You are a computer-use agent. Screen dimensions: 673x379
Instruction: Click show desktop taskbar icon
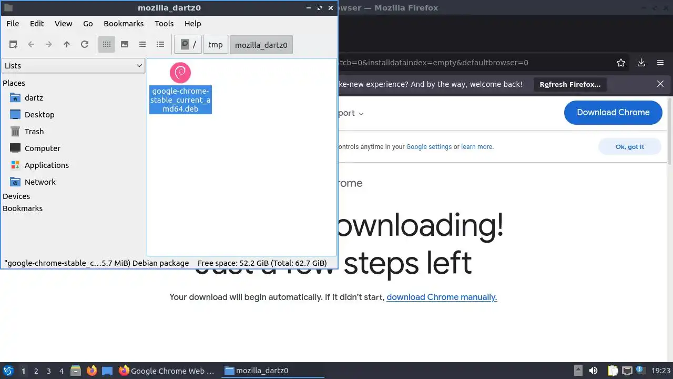pyautogui.click(x=107, y=371)
